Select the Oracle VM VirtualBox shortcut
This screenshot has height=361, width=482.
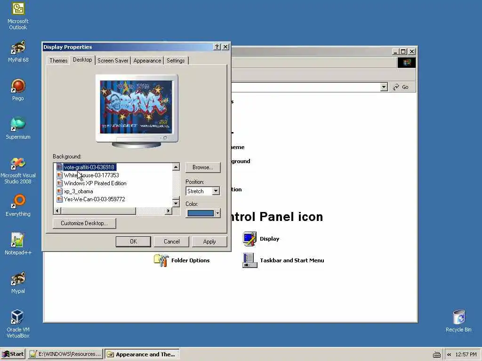pyautogui.click(x=18, y=324)
